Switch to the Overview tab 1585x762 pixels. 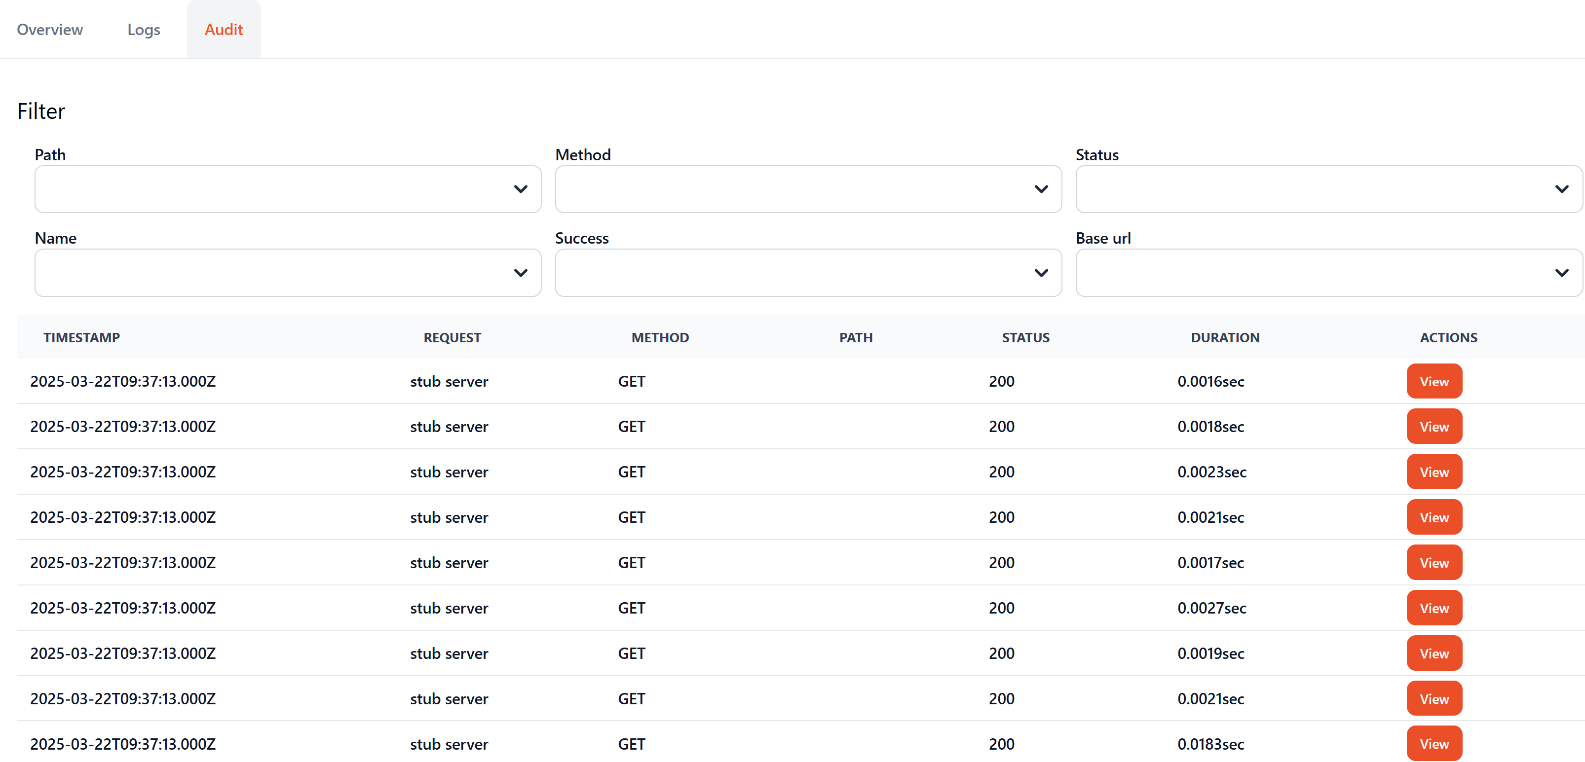click(x=50, y=30)
